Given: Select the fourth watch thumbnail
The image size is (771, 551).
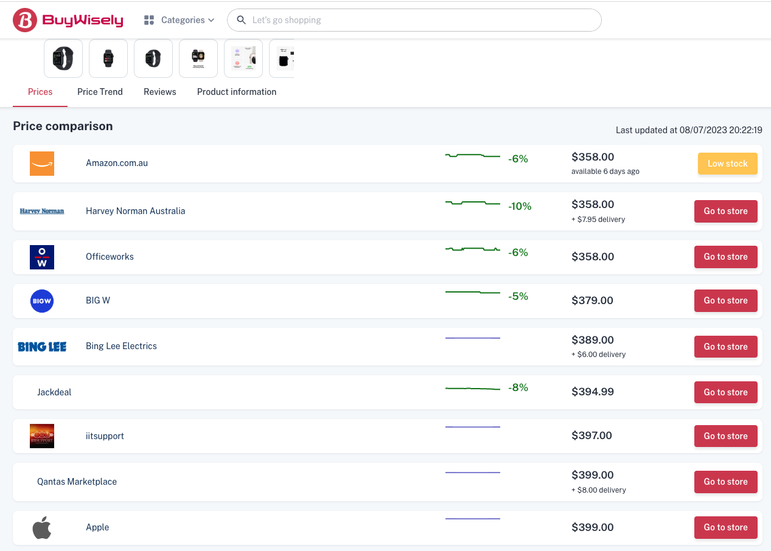Looking at the screenshot, I should point(198,58).
